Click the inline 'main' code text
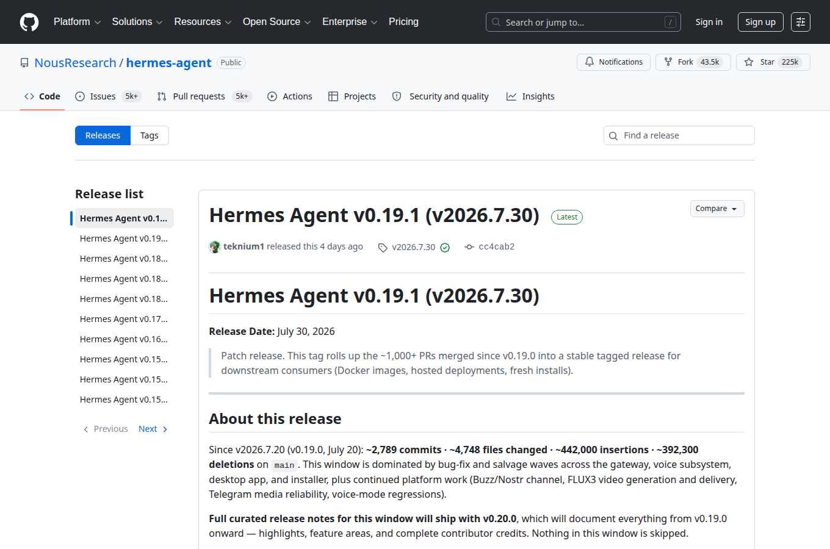The height and width of the screenshot is (549, 830). [x=284, y=465]
